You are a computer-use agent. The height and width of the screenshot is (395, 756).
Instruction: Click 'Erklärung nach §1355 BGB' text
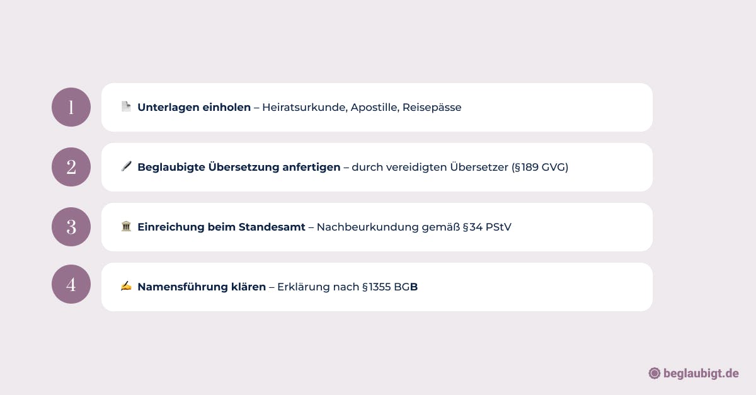pyautogui.click(x=348, y=287)
